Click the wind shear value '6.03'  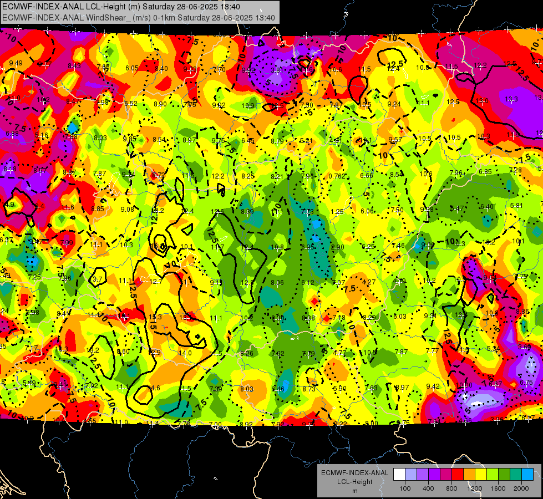(400, 317)
